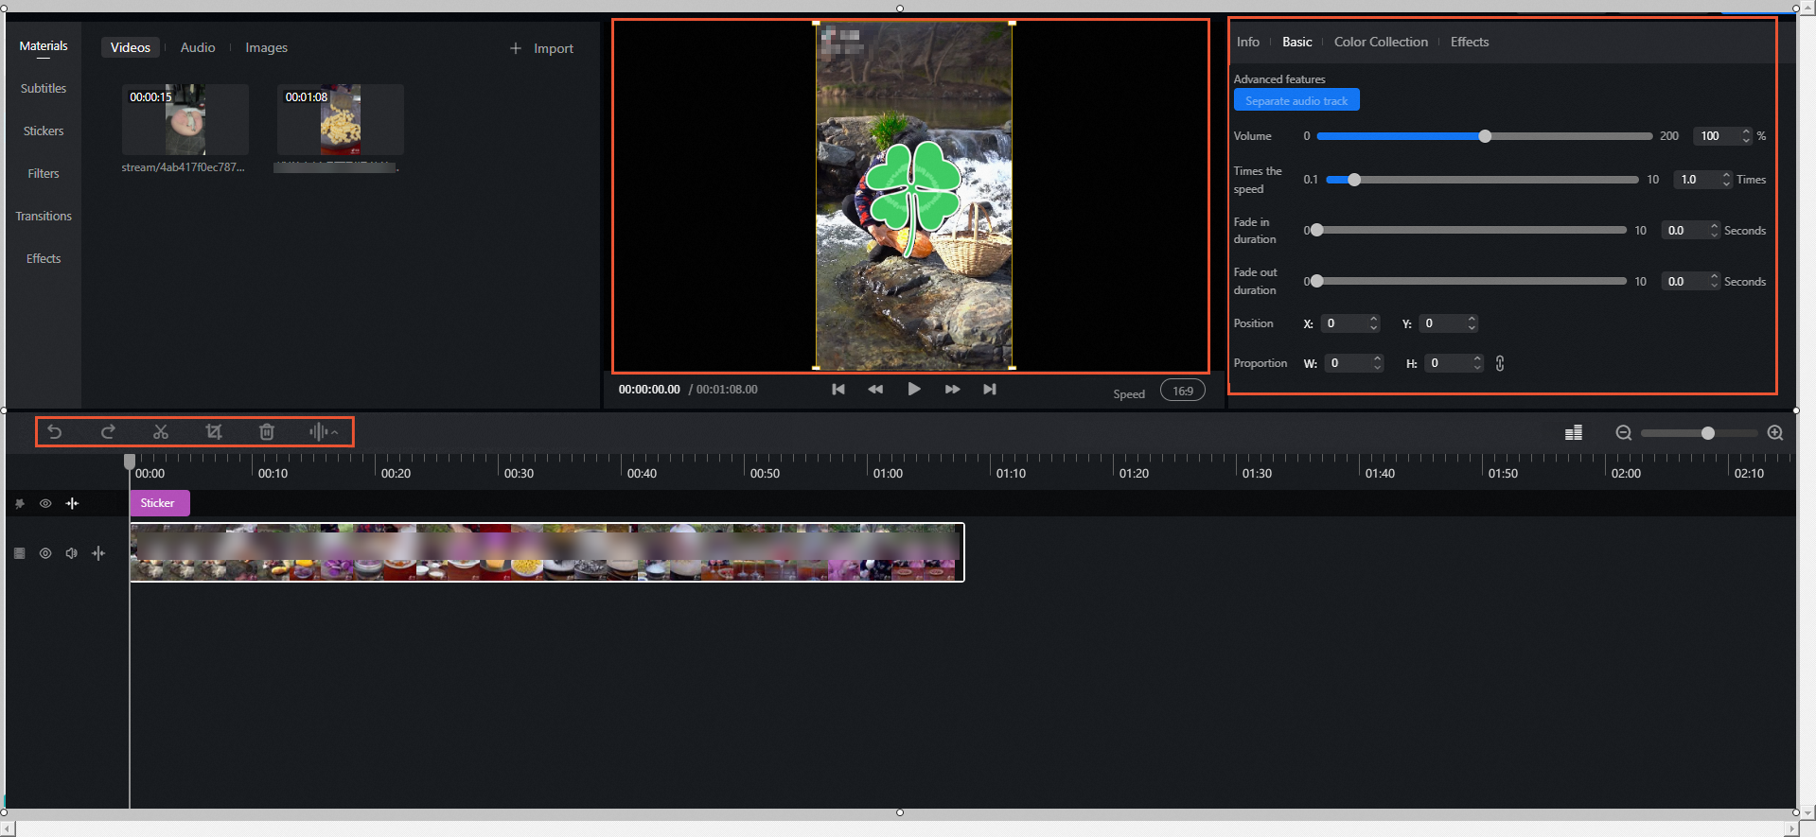This screenshot has width=1816, height=837.
Task: Click the speed Times value field
Action: (1702, 180)
